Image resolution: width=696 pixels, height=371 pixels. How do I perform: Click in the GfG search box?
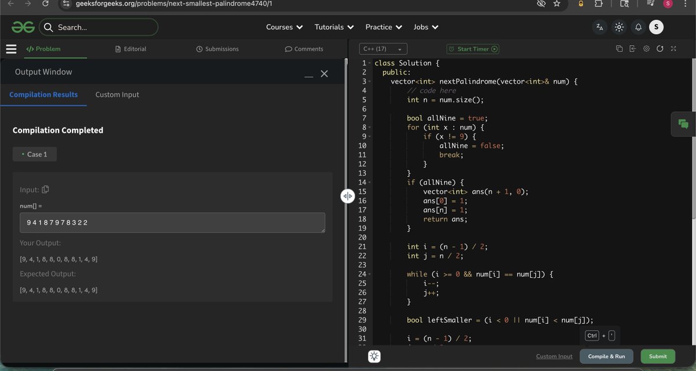pyautogui.click(x=98, y=27)
